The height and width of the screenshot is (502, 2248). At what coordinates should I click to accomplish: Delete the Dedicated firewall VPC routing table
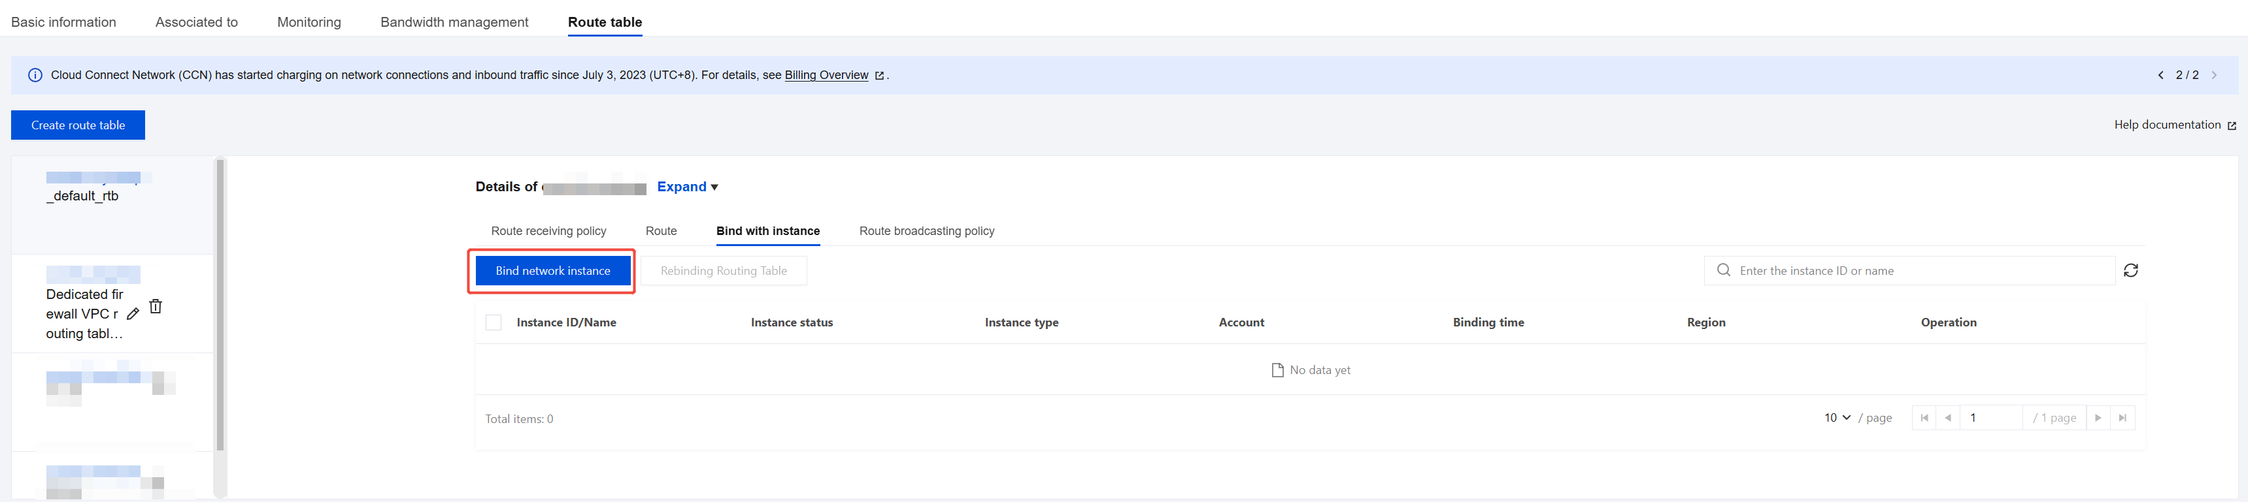coord(156,306)
